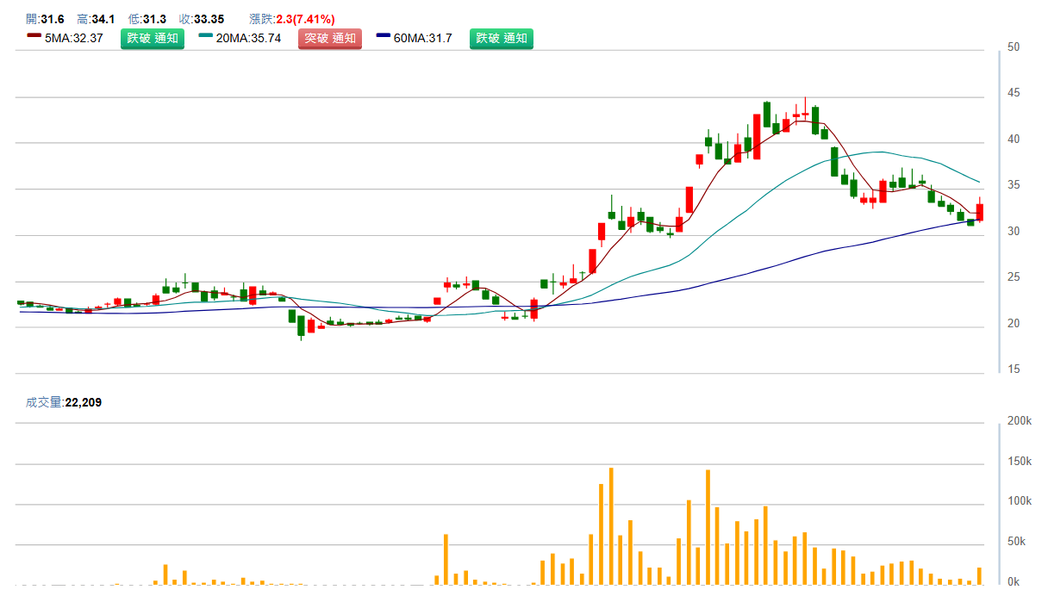Click the 高 34.1 high price value

click(95, 19)
